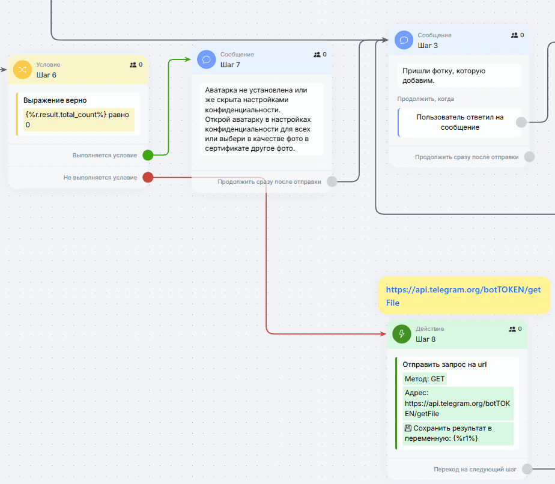This screenshot has height=484, width=555.
Task: Click the connector beside 'Пользователь ответил на сообщение'
Action: pos(521,123)
